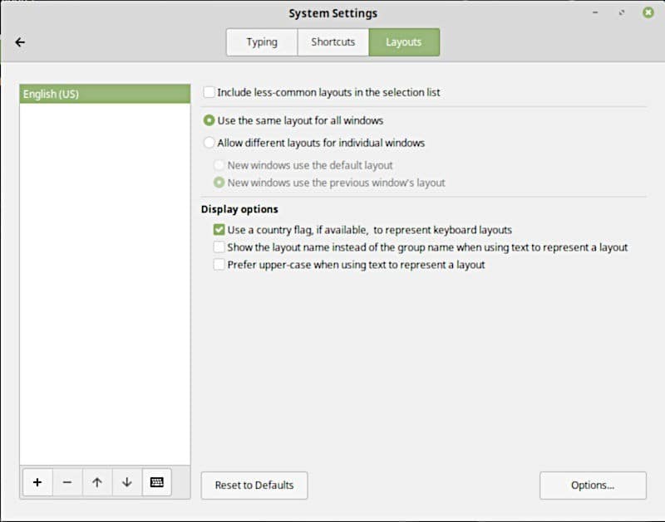665x522 pixels.
Task: Go back using the back arrow
Action: tap(20, 42)
